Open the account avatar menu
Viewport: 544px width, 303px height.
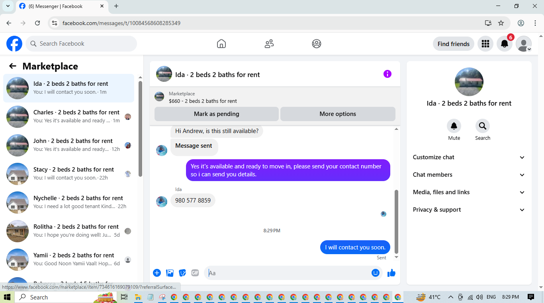pyautogui.click(x=524, y=44)
